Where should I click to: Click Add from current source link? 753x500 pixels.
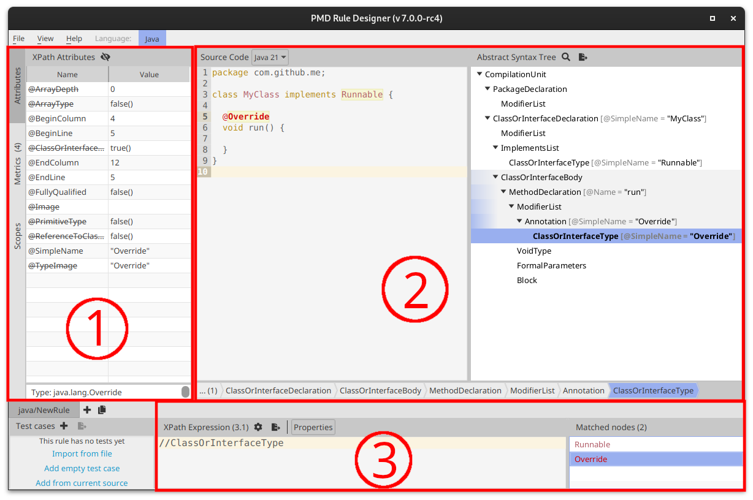click(x=82, y=483)
